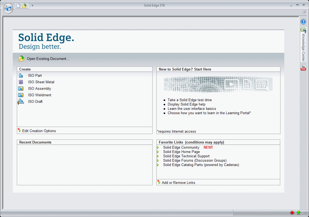The width and height of the screenshot is (309, 217).
Task: Click the Add or Remove Links arrow icon
Action: coord(159,182)
